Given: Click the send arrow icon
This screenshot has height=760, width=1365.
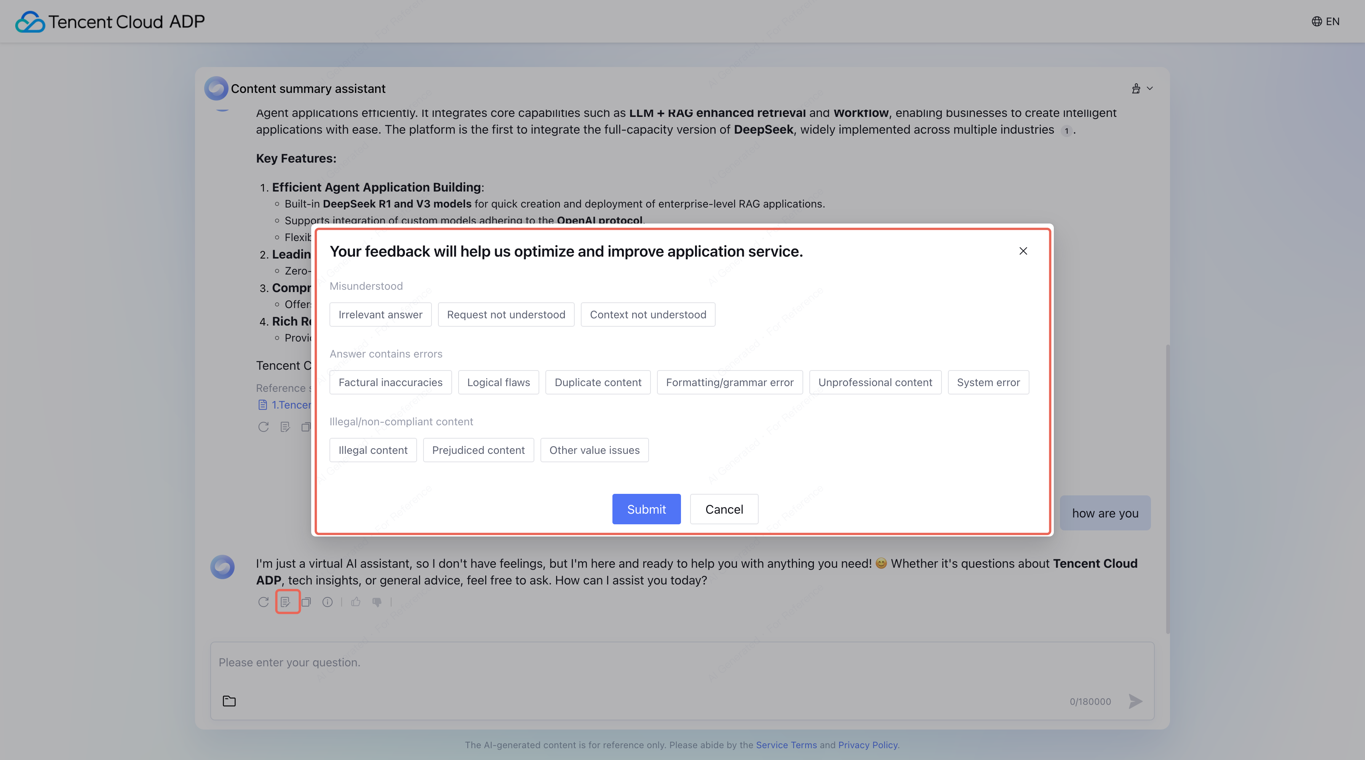Looking at the screenshot, I should 1135,701.
